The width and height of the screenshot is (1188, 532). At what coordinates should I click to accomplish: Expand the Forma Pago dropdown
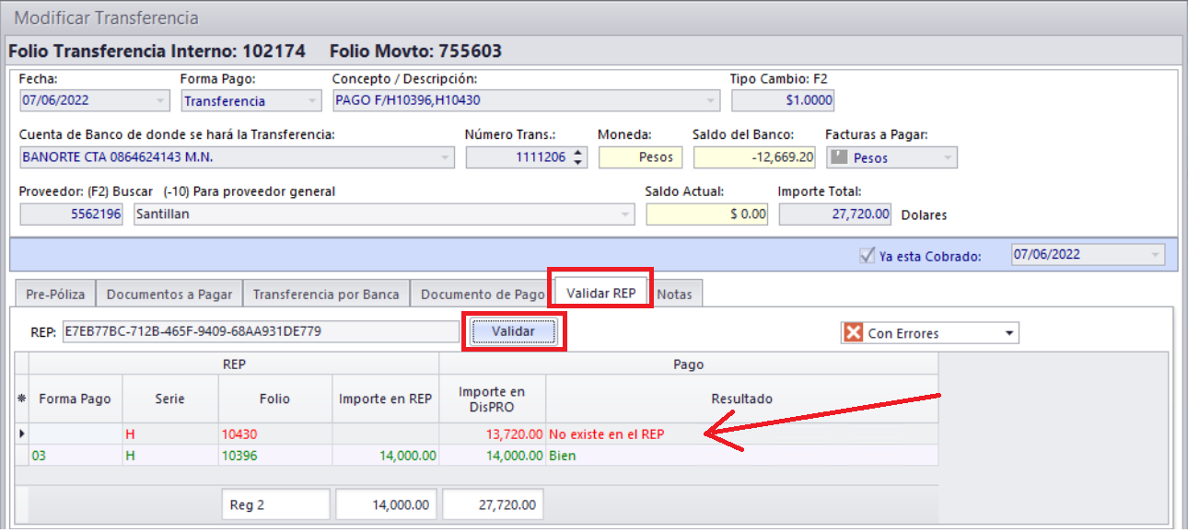click(311, 101)
